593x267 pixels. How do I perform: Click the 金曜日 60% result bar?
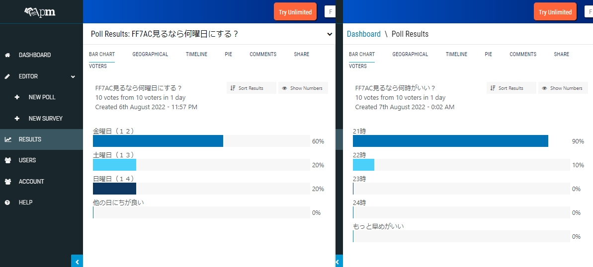[x=158, y=141]
